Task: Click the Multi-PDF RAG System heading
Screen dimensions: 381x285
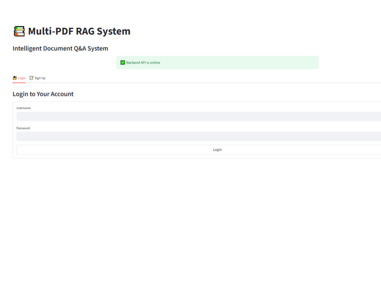Action: coord(79,31)
